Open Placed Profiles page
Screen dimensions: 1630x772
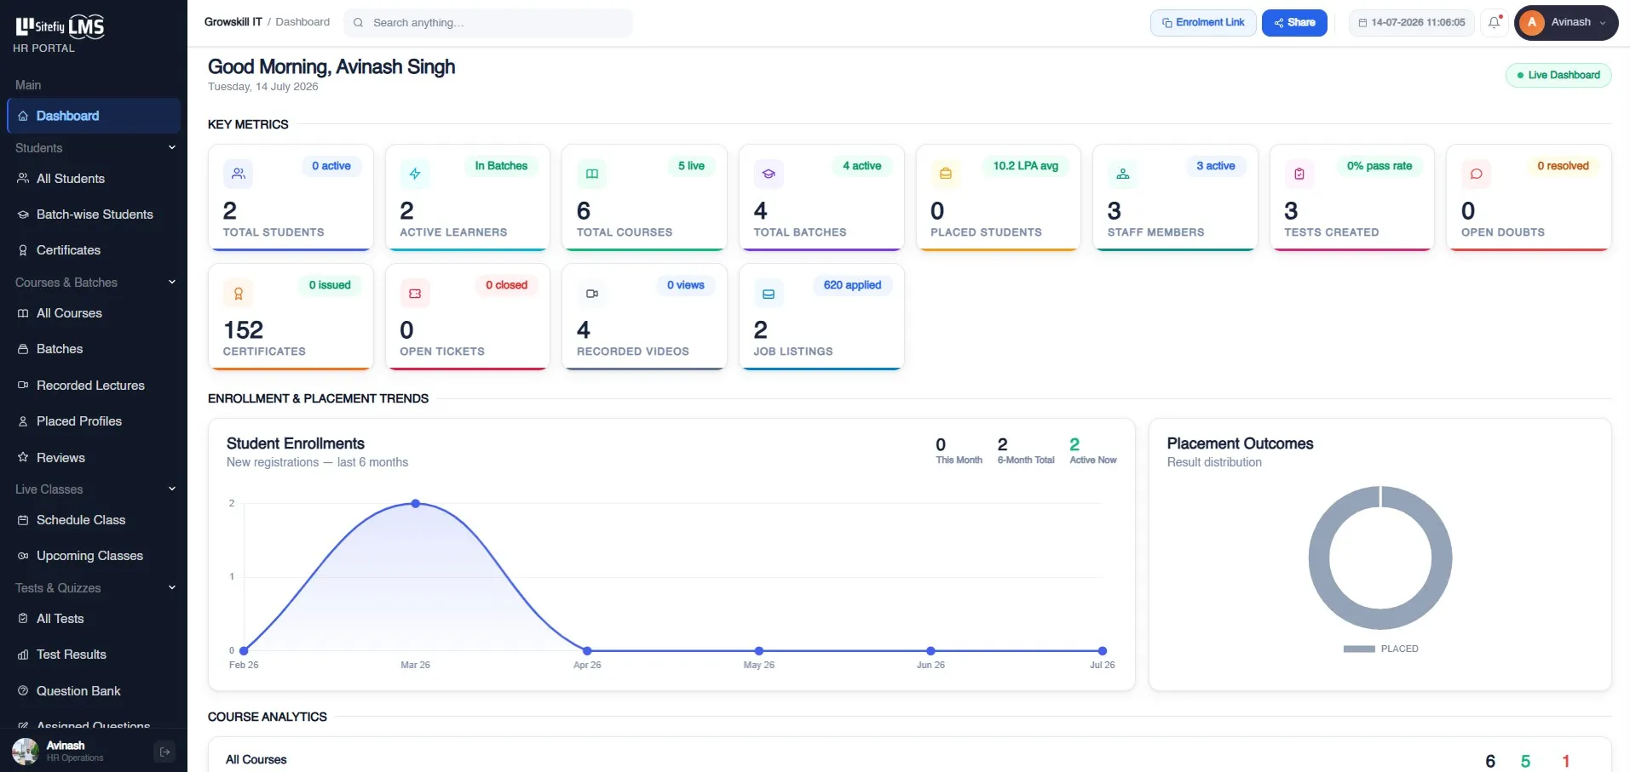pos(94,421)
